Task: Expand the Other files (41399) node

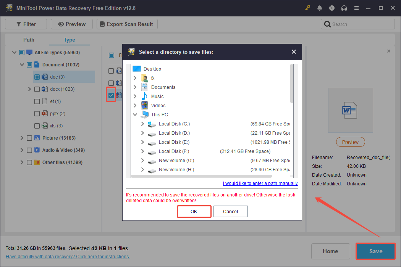Action: (22, 162)
